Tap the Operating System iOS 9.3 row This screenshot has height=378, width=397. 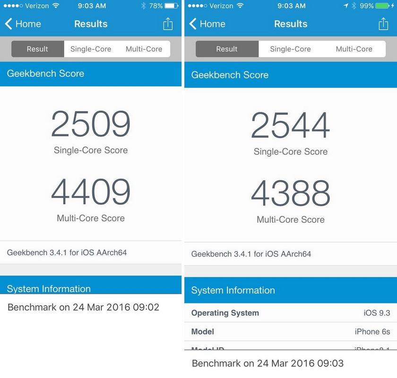coord(291,313)
